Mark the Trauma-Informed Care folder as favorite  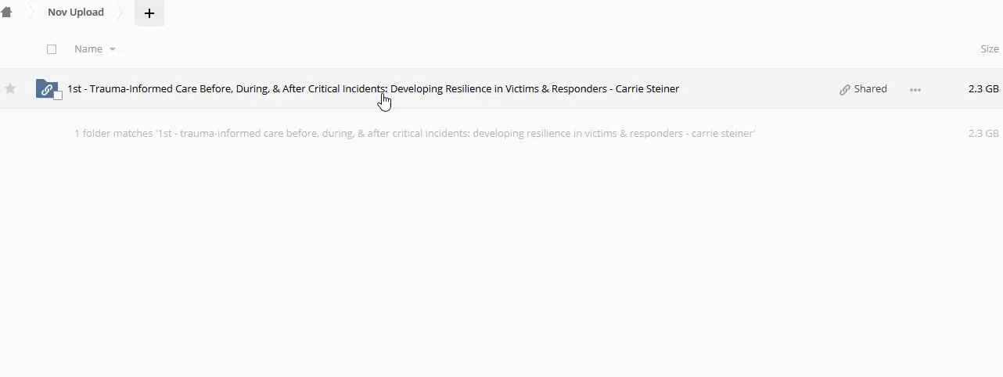(10, 88)
